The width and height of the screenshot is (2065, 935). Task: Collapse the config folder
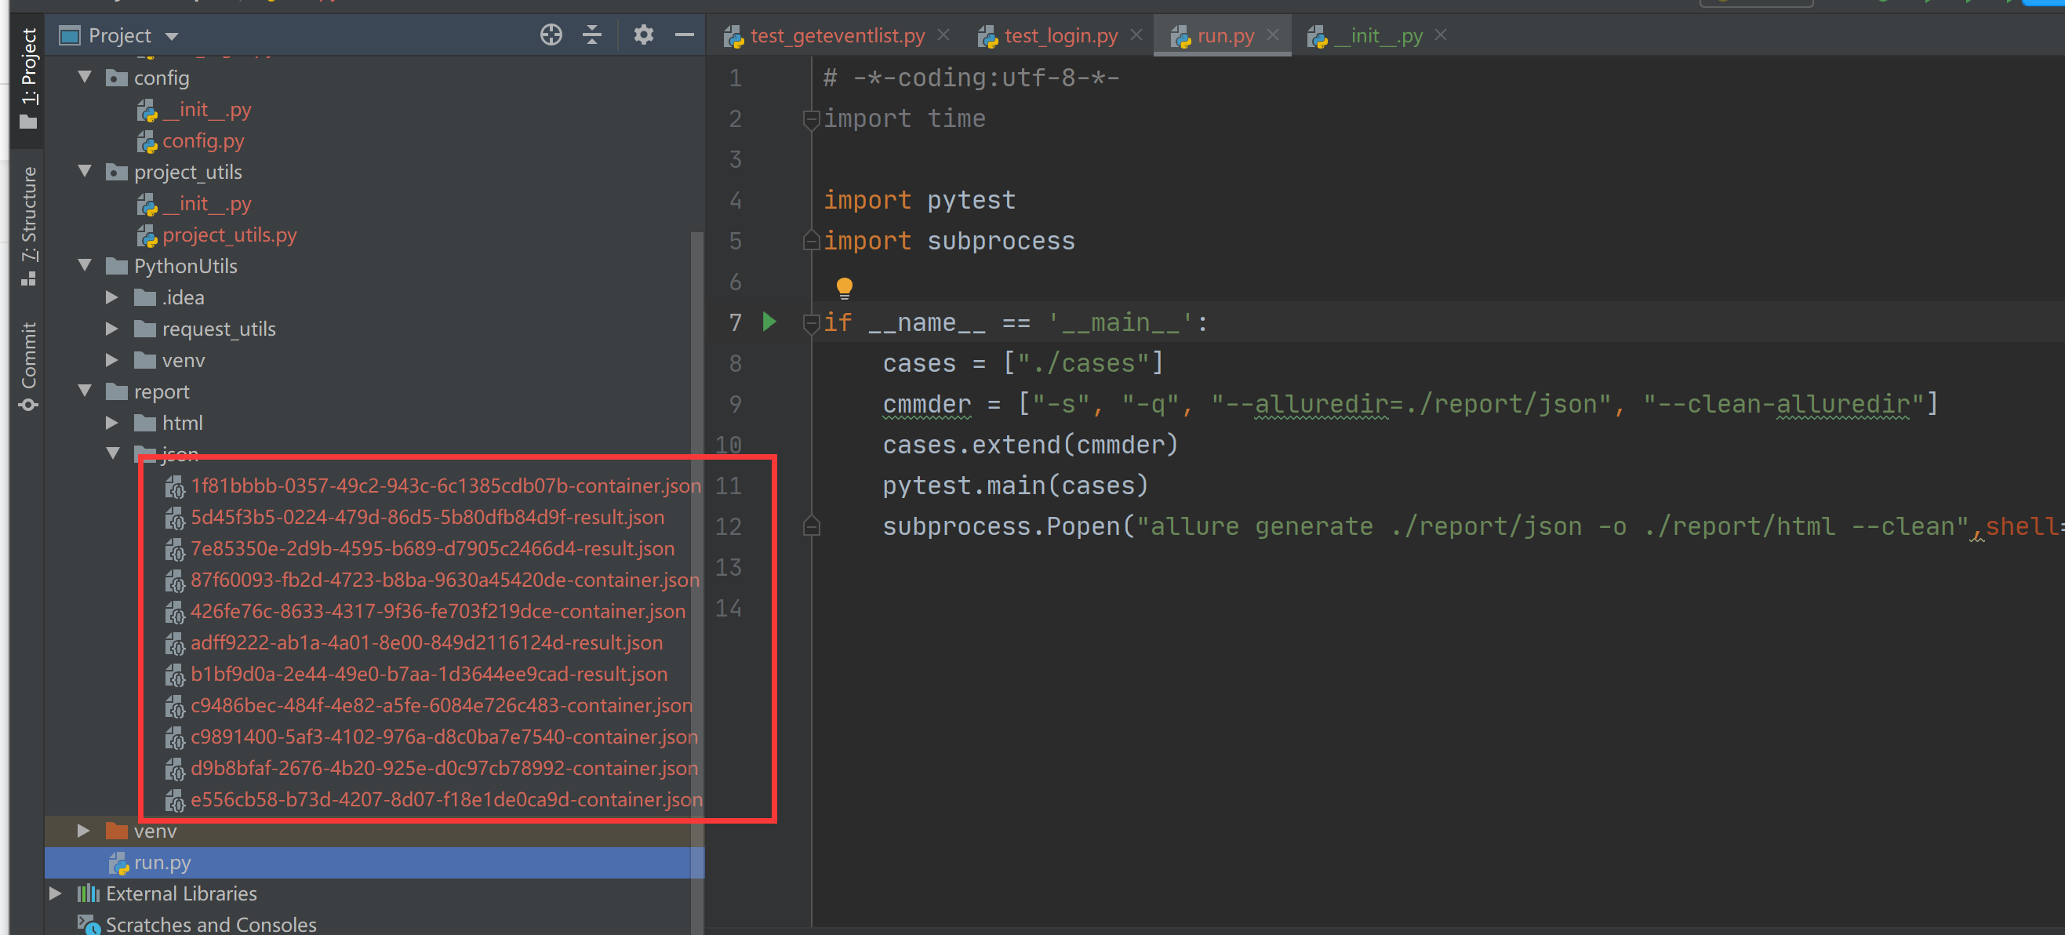pos(85,78)
